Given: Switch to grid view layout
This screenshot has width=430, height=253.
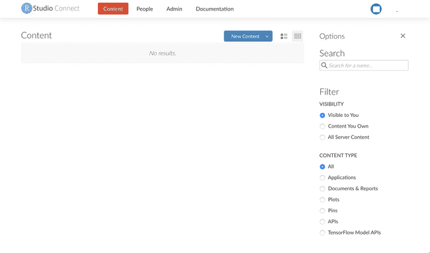Looking at the screenshot, I should [298, 36].
